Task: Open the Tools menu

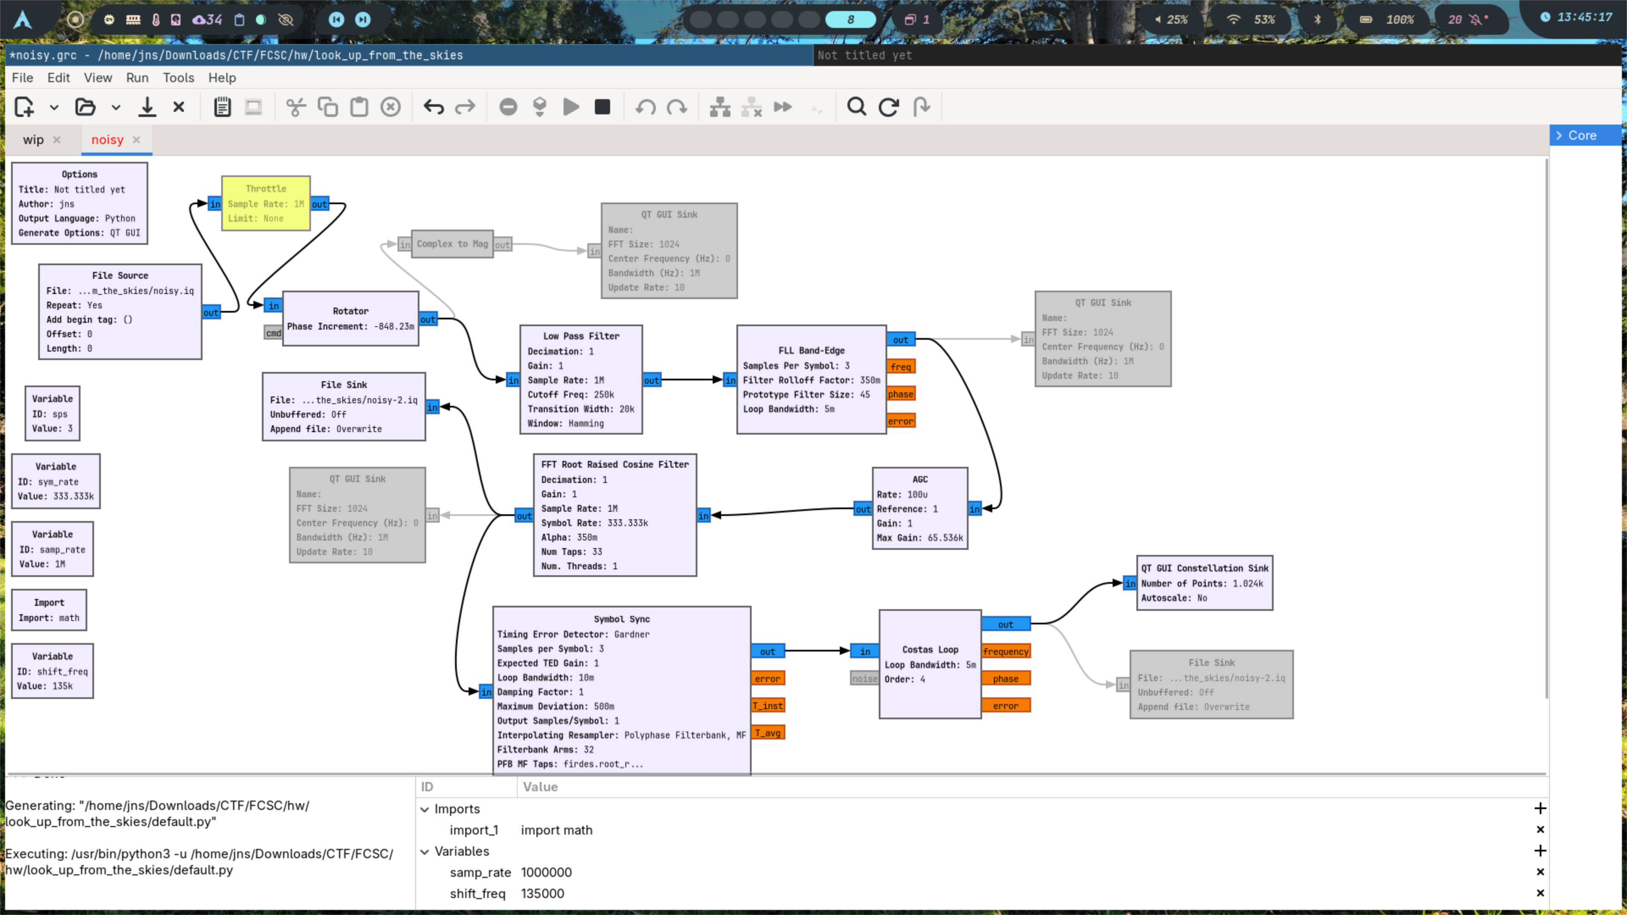Action: click(x=178, y=78)
